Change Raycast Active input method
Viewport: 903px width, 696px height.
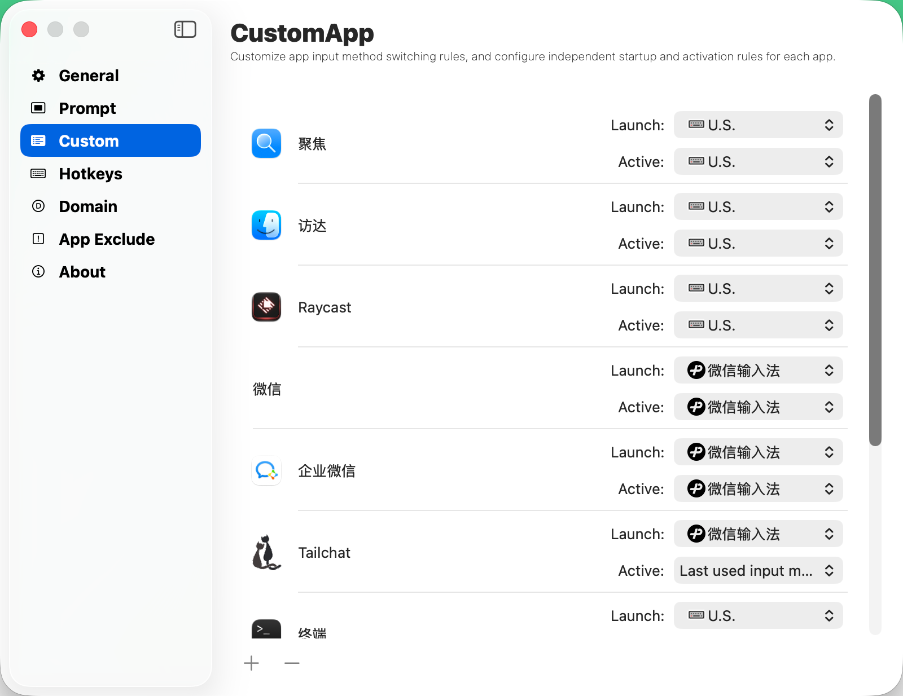pos(759,325)
